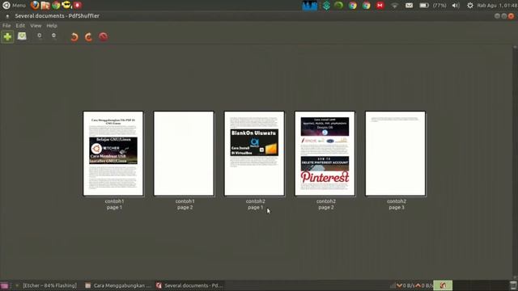This screenshot has height=291, width=518.
Task: Select the blank contoh1 page 2 thumbnail
Action: click(184, 154)
